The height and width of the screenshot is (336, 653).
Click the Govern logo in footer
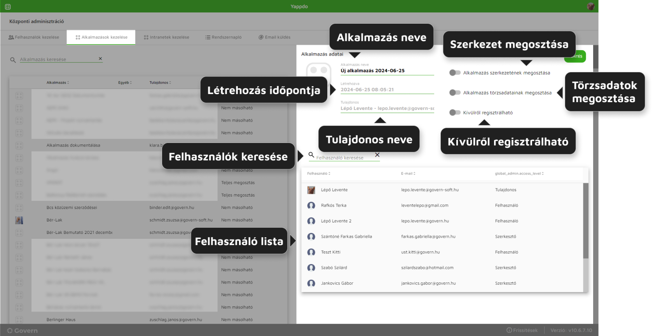click(22, 331)
